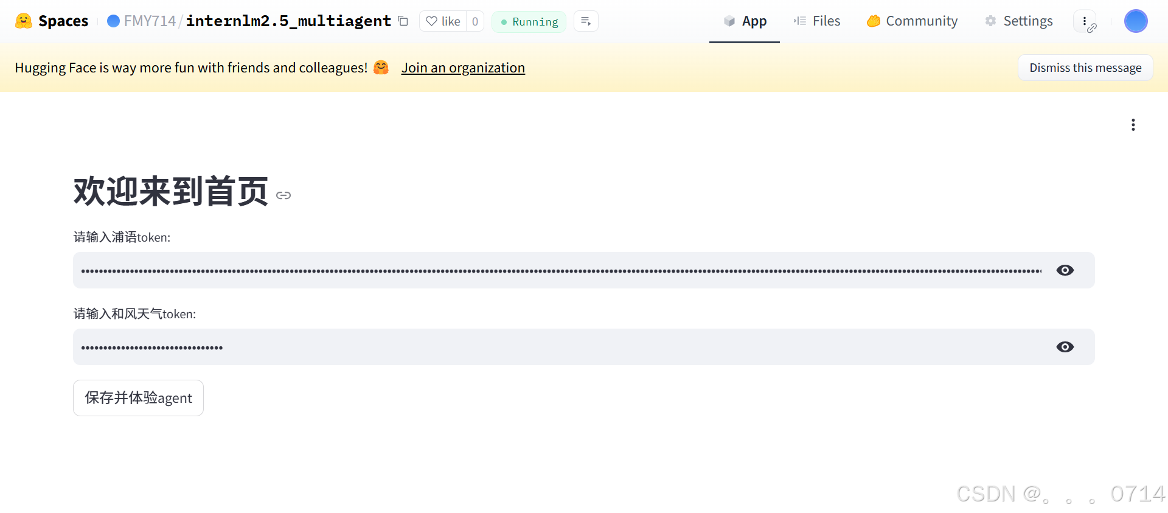
Task: Open the logs icon next to Running
Action: [x=586, y=21]
